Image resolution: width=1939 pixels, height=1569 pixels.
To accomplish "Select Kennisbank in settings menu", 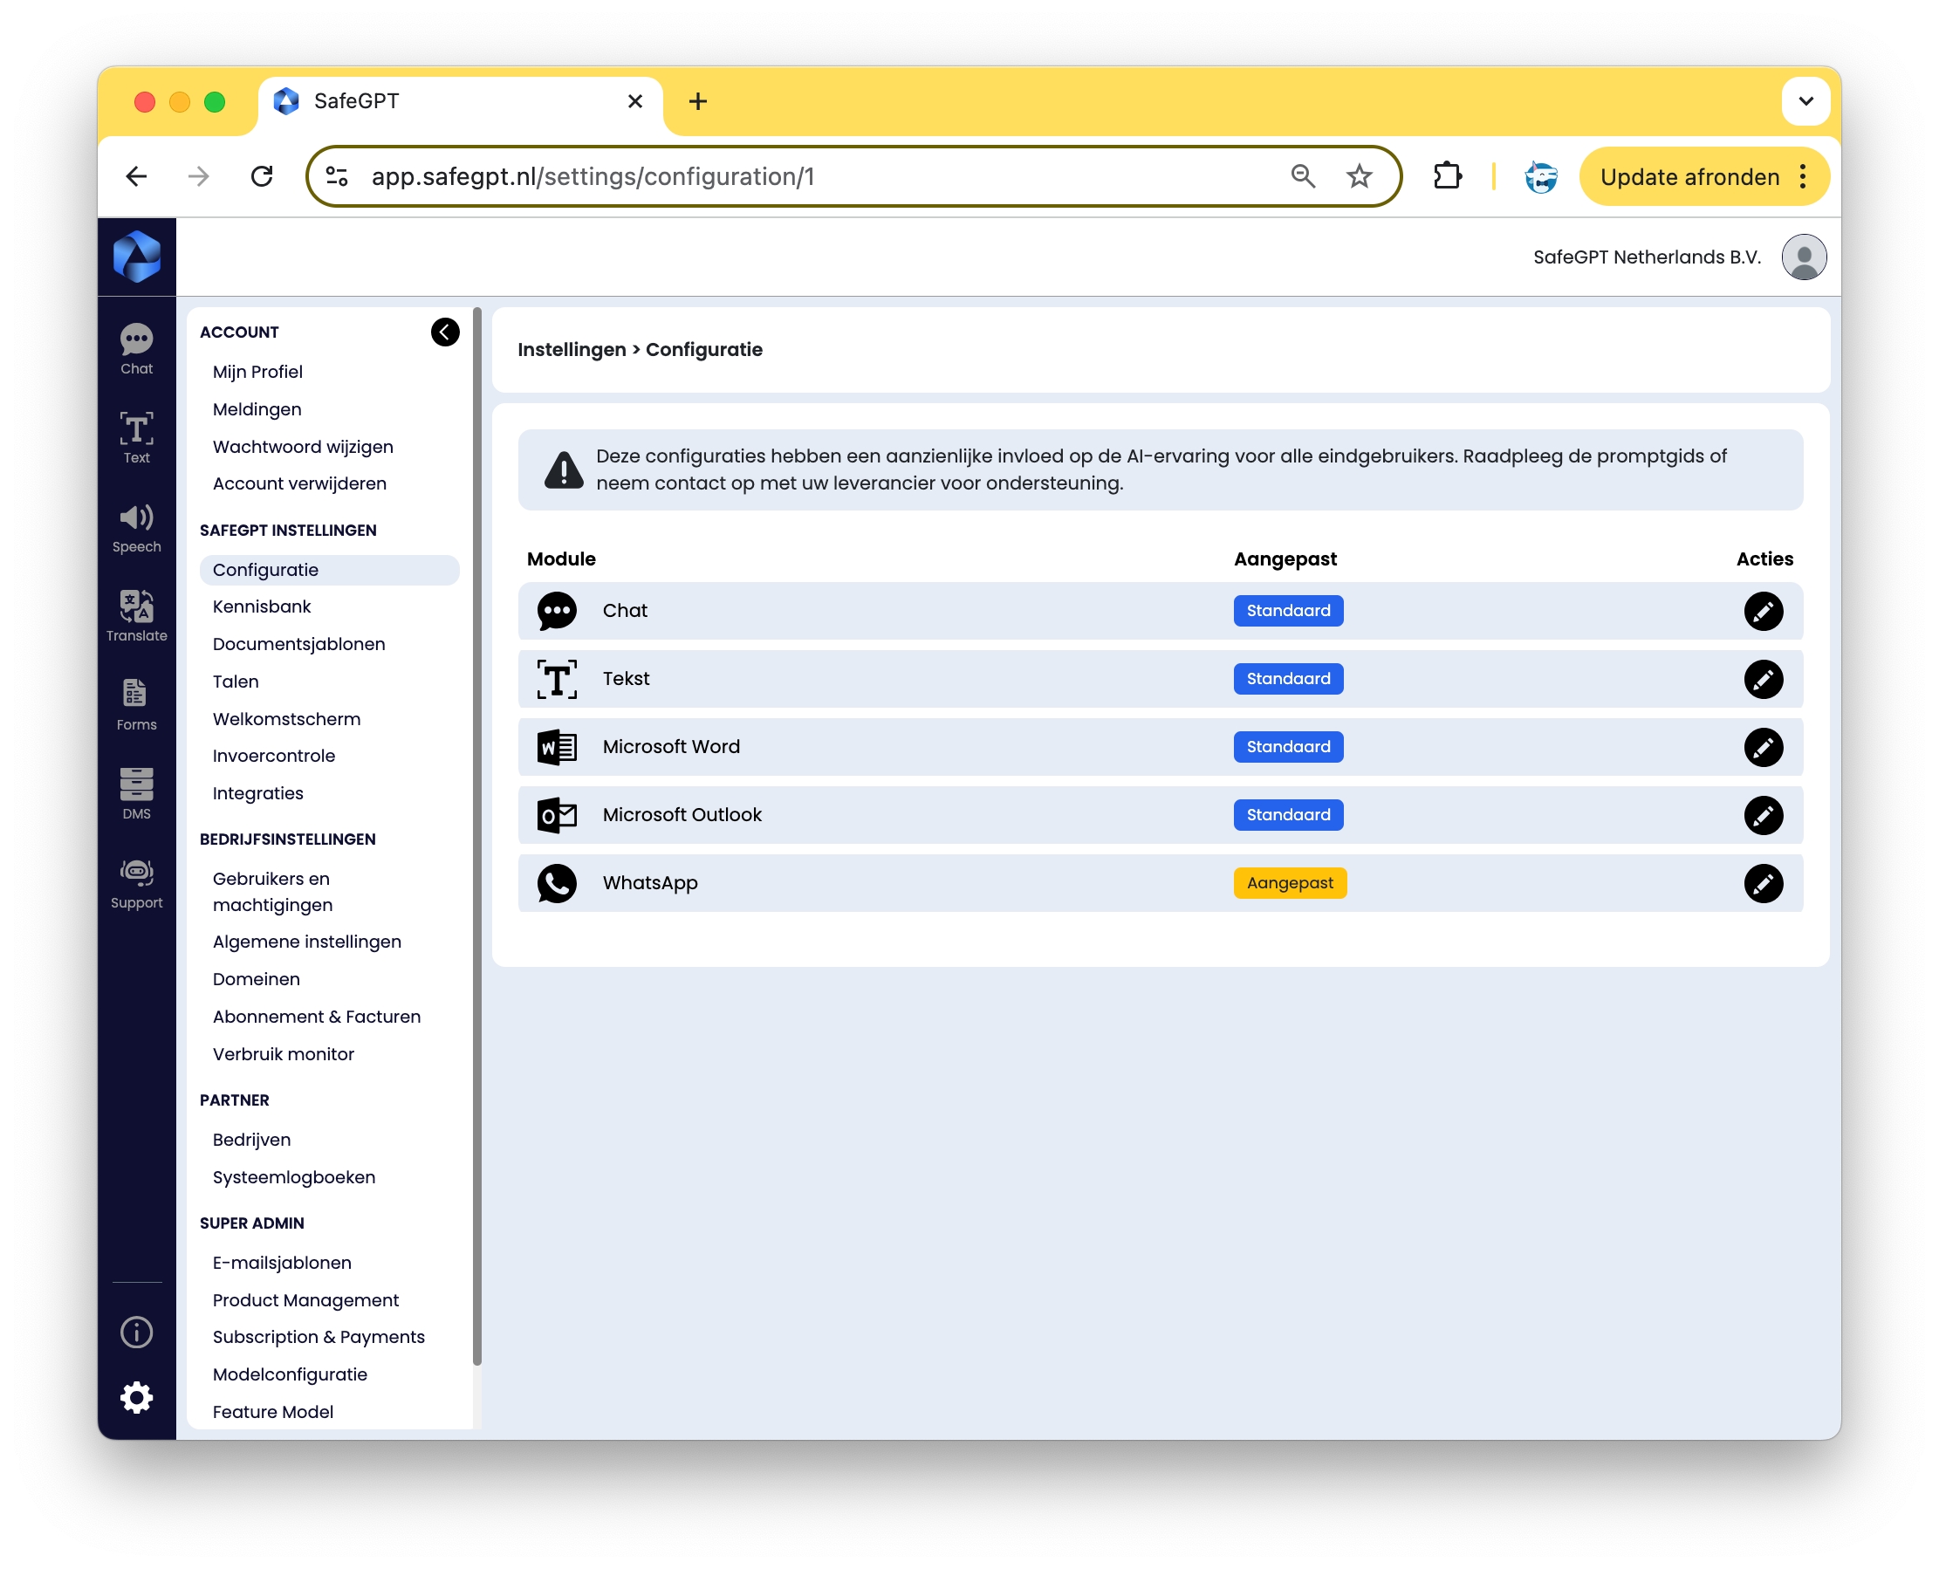I will pyautogui.click(x=261, y=606).
